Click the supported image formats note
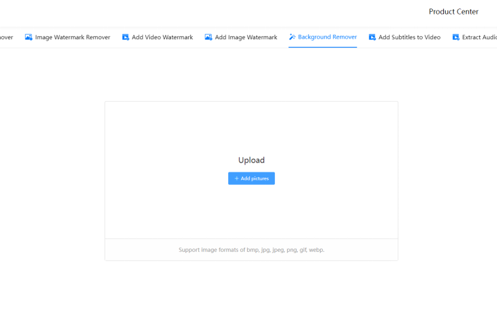497x314 pixels. click(x=251, y=250)
